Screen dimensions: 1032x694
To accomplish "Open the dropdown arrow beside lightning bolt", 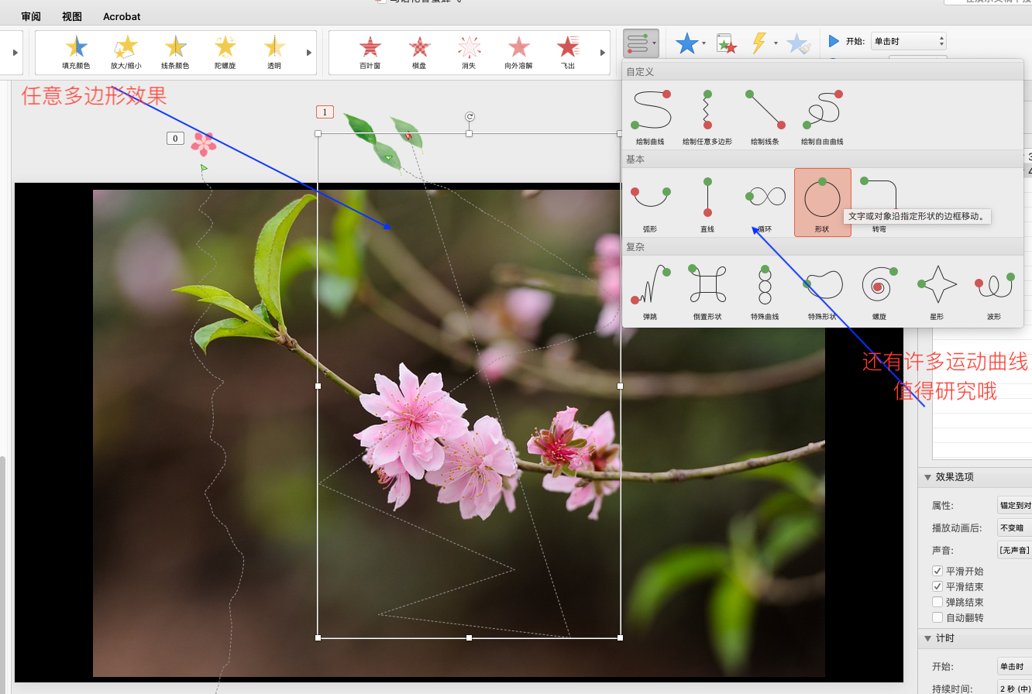I will pyautogui.click(x=776, y=43).
